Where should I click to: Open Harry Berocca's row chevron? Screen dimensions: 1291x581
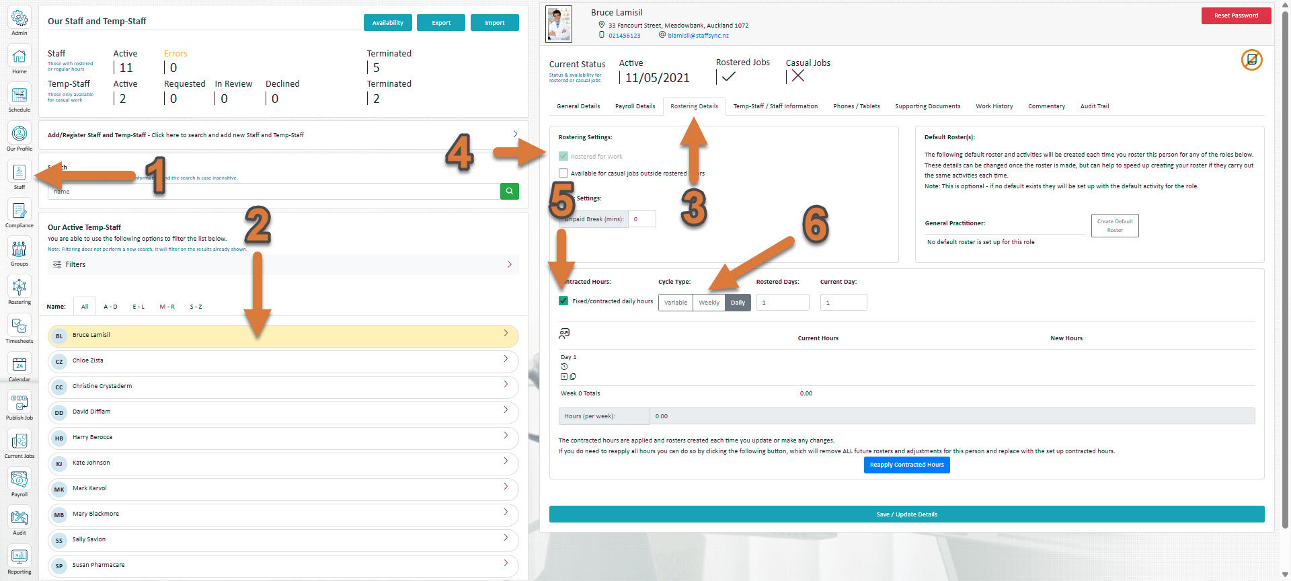pos(506,436)
